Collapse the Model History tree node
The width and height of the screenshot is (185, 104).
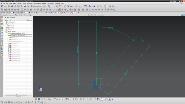click(5, 32)
